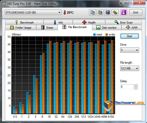Click the HD Tune title bar icon
Viewport: 147px width, 123px height.
(4, 4)
